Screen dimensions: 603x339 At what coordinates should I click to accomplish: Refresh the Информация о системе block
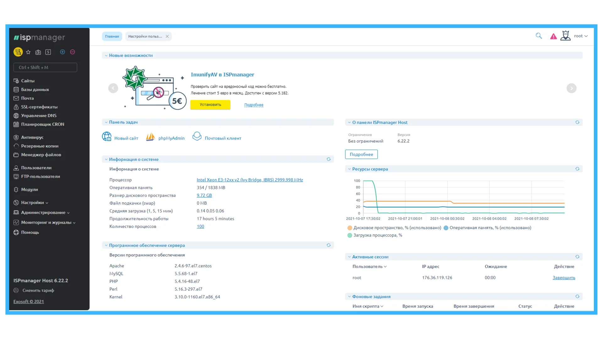click(329, 159)
